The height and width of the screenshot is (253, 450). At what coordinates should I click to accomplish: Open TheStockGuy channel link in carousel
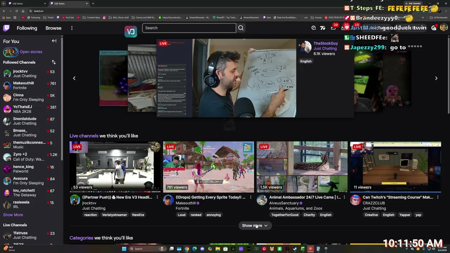(326, 43)
